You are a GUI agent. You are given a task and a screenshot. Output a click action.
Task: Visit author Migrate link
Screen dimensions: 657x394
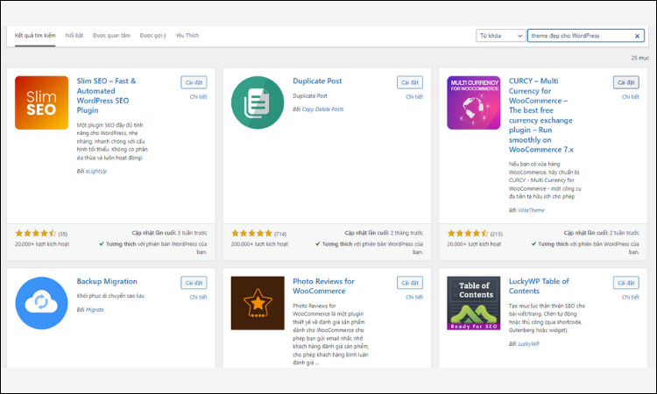(95, 309)
